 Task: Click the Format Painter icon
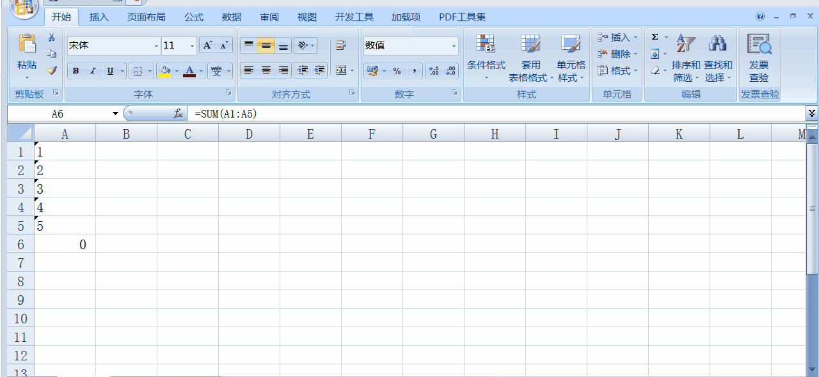(52, 70)
